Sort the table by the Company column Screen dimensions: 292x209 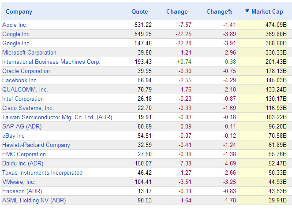pyautogui.click(x=19, y=12)
